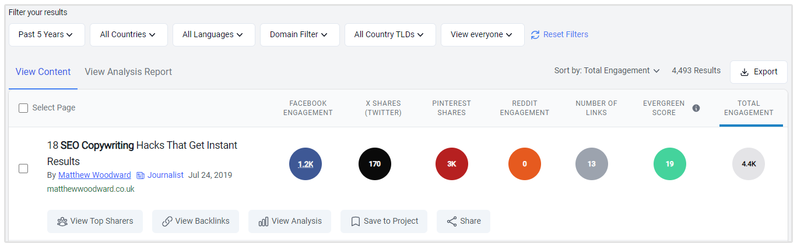Tick the Select Page checkbox
Screen dimensions: 797x247
pyautogui.click(x=23, y=108)
